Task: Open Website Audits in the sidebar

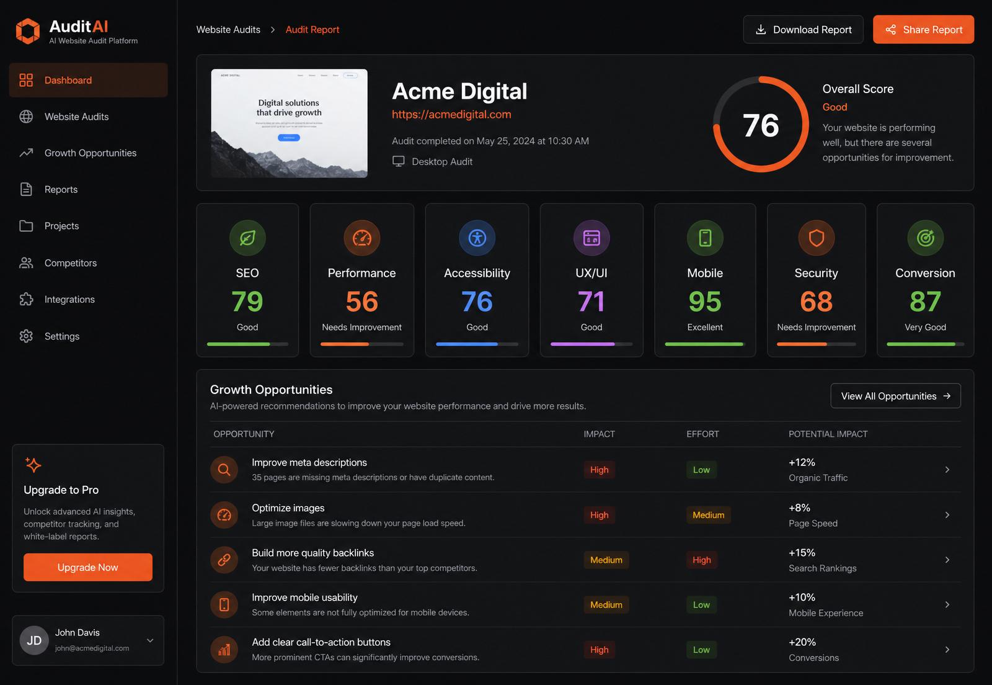Action: pos(88,117)
